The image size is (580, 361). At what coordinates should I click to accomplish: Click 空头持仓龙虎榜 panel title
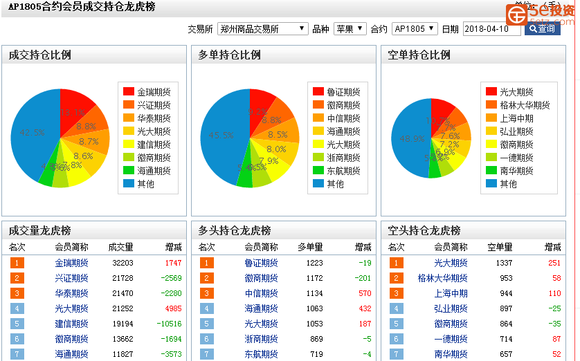point(424,230)
